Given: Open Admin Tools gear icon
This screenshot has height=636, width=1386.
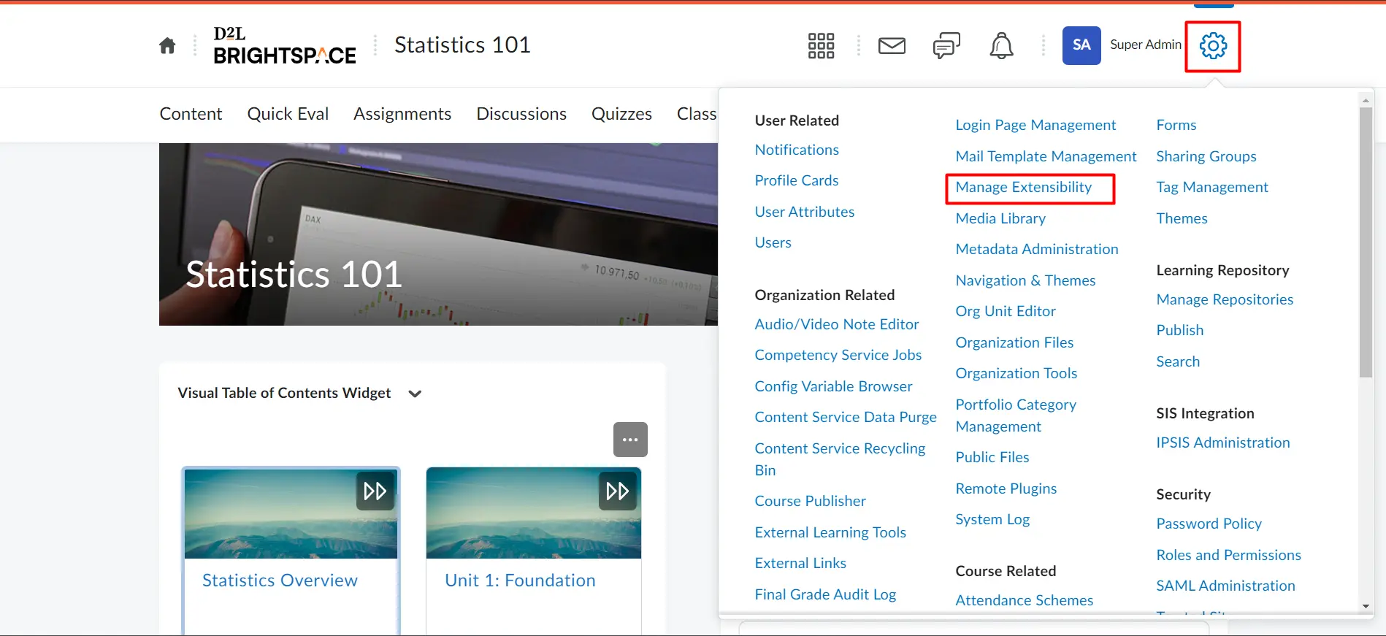Looking at the screenshot, I should (1213, 46).
